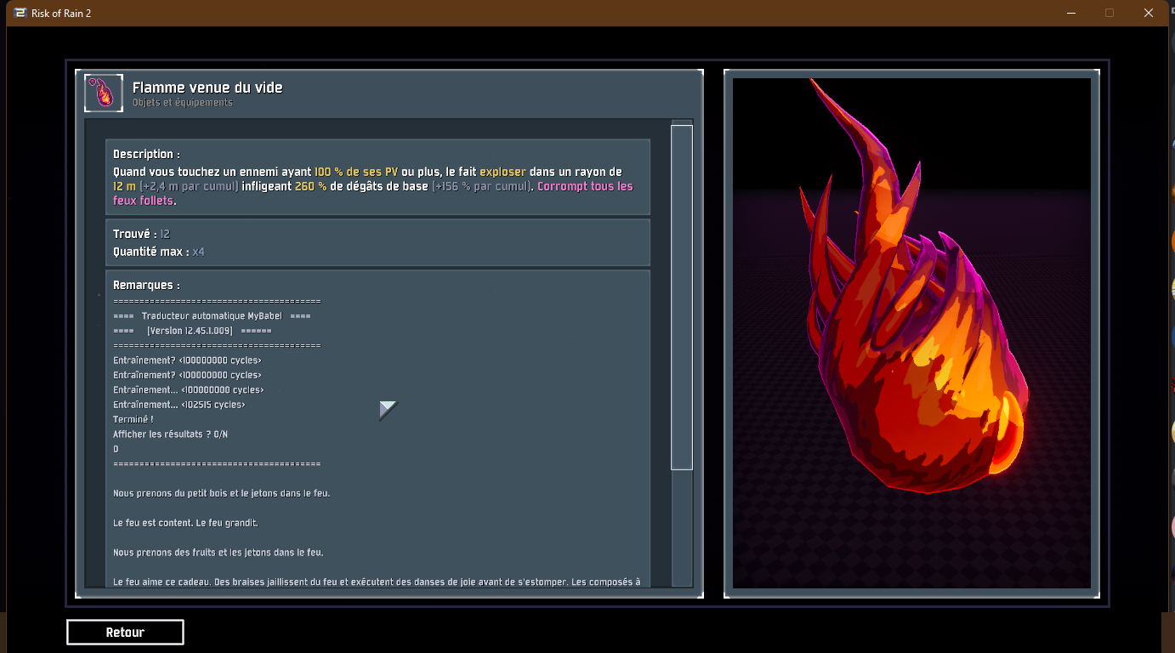Click the "Le feu est content" sentence
This screenshot has width=1175, height=653.
pos(185,523)
